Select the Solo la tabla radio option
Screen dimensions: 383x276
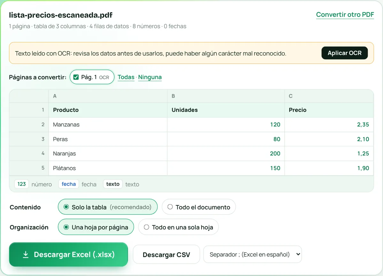(x=108, y=207)
